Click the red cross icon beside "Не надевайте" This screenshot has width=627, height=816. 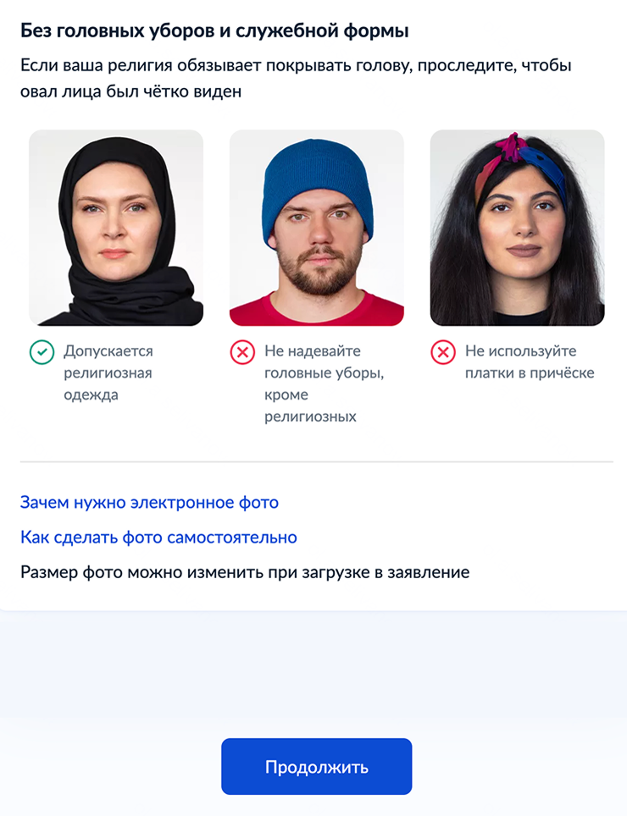click(242, 352)
